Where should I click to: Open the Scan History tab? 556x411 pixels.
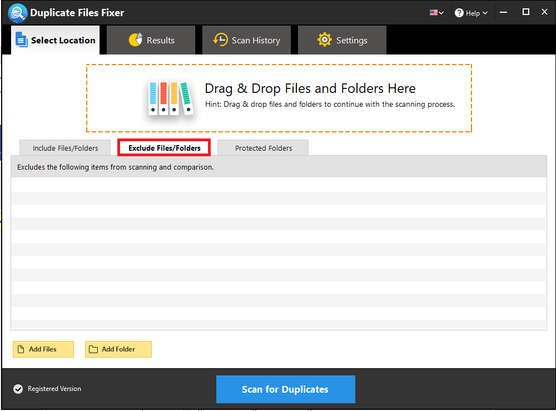point(246,40)
